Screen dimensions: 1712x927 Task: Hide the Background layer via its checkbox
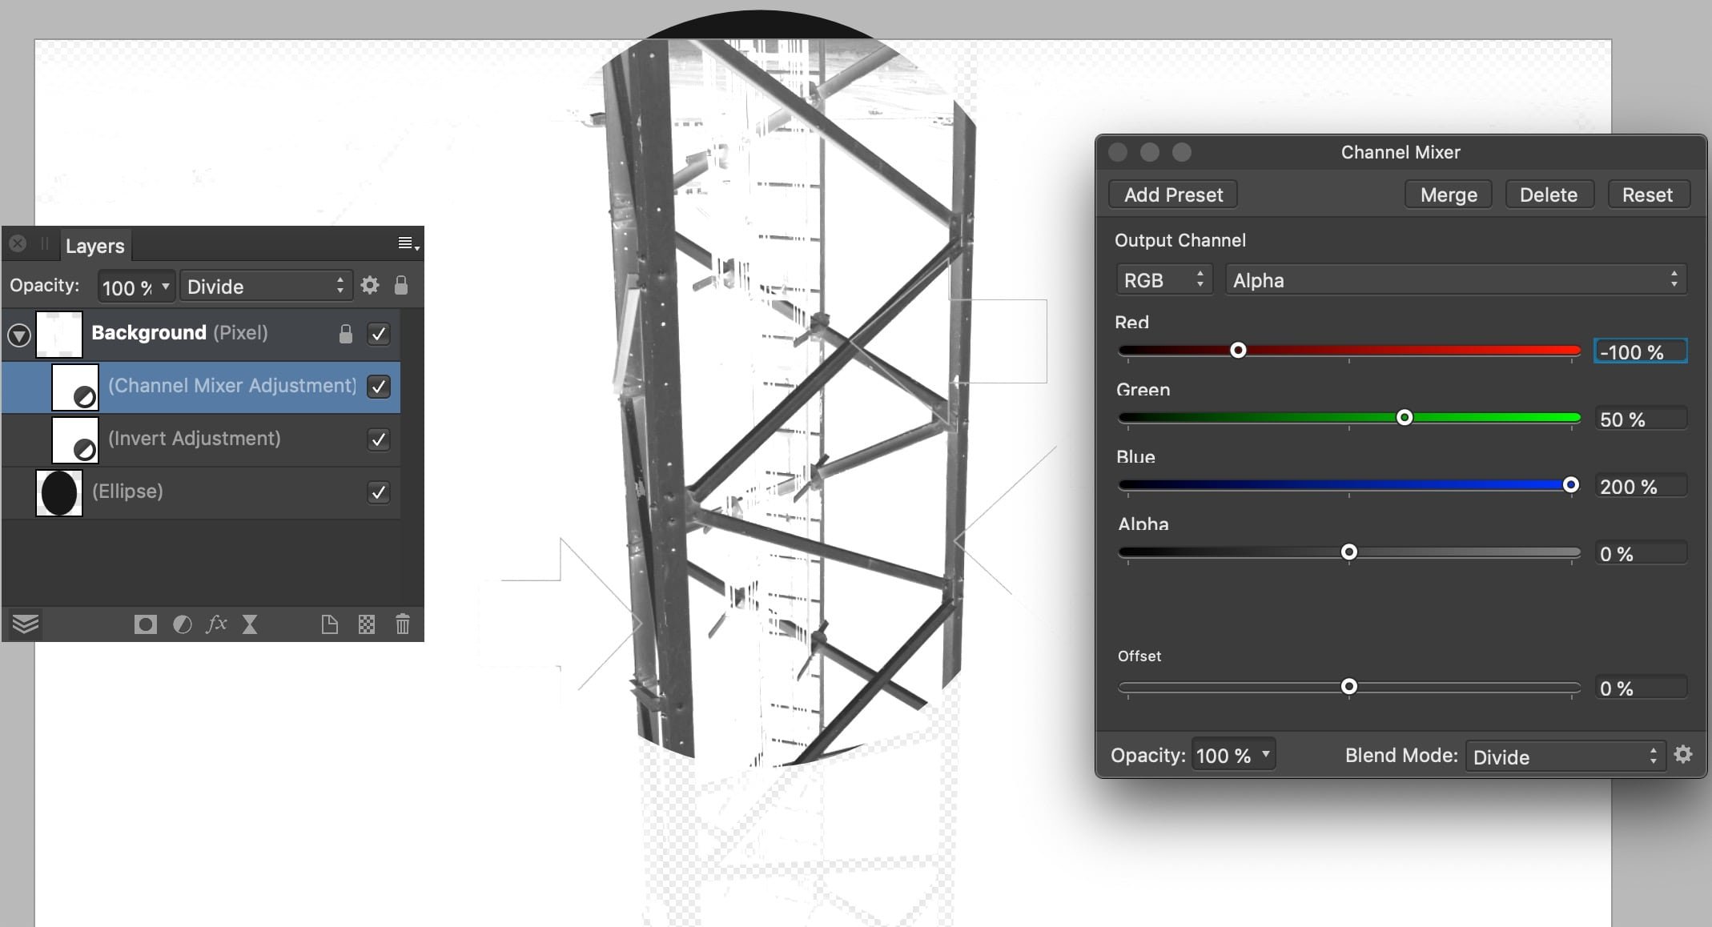(x=379, y=334)
